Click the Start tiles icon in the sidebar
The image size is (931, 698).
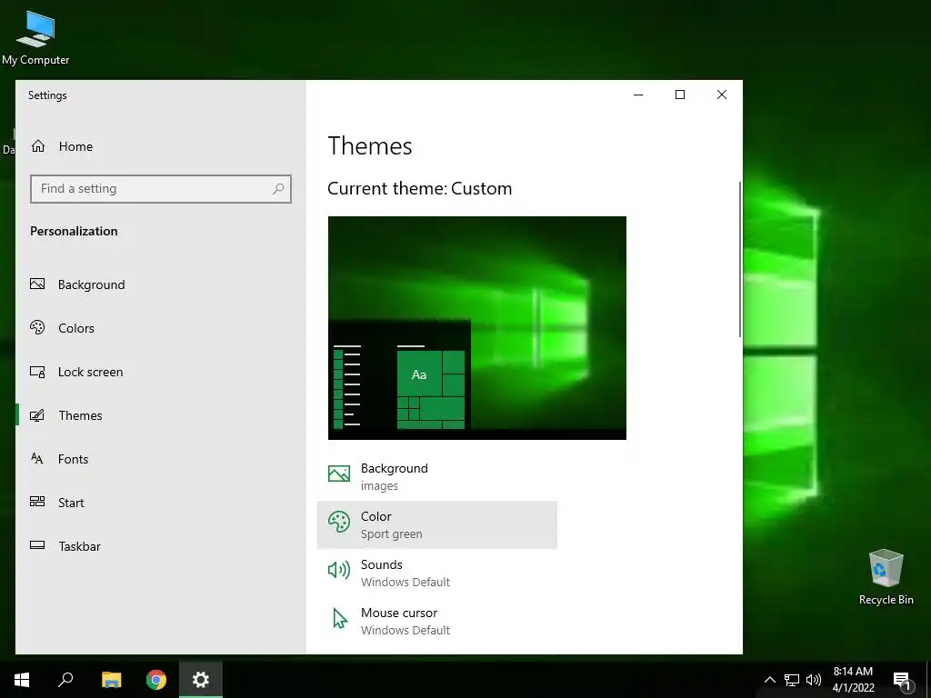[x=37, y=502]
